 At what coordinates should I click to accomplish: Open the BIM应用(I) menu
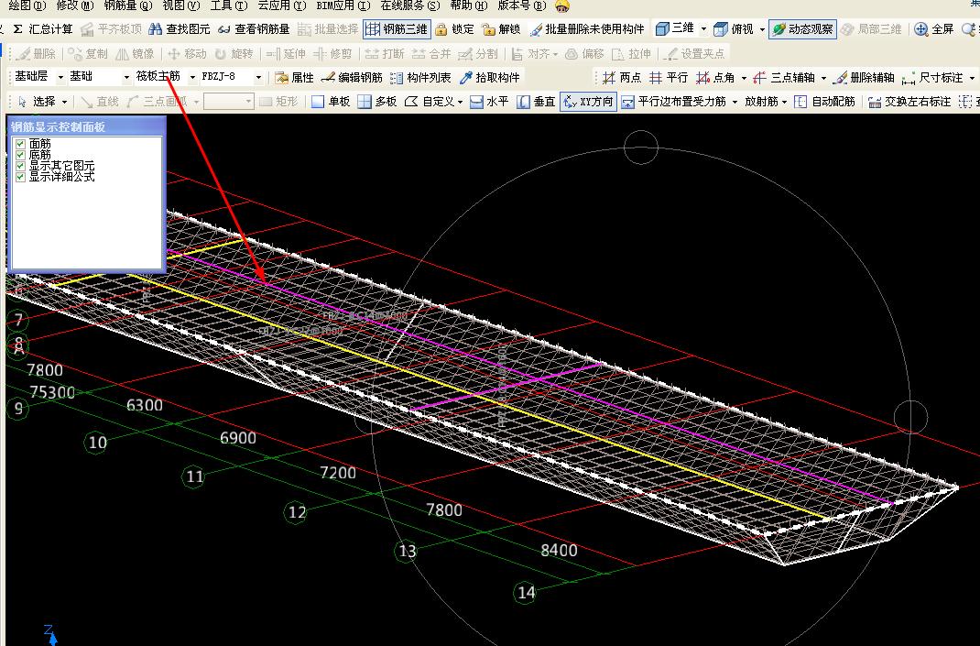click(x=343, y=5)
